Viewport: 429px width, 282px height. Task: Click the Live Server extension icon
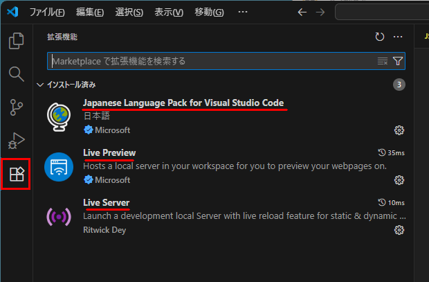[x=59, y=217]
